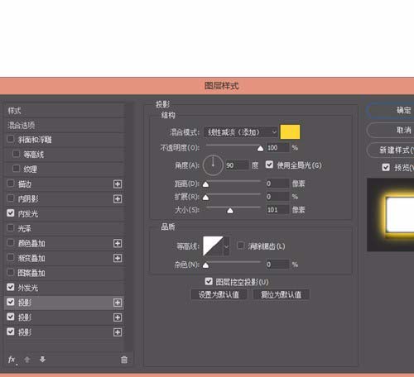
Task: Click the 图层样式 dialog title
Action: [221, 86]
